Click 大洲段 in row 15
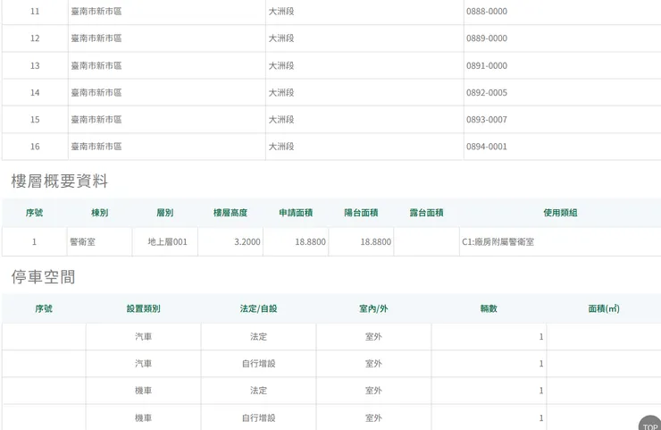The height and width of the screenshot is (430, 661). 281,120
